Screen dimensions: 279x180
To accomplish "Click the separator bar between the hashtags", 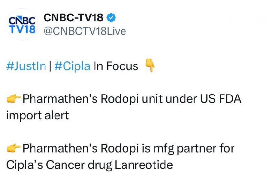I will pyautogui.click(x=50, y=66).
